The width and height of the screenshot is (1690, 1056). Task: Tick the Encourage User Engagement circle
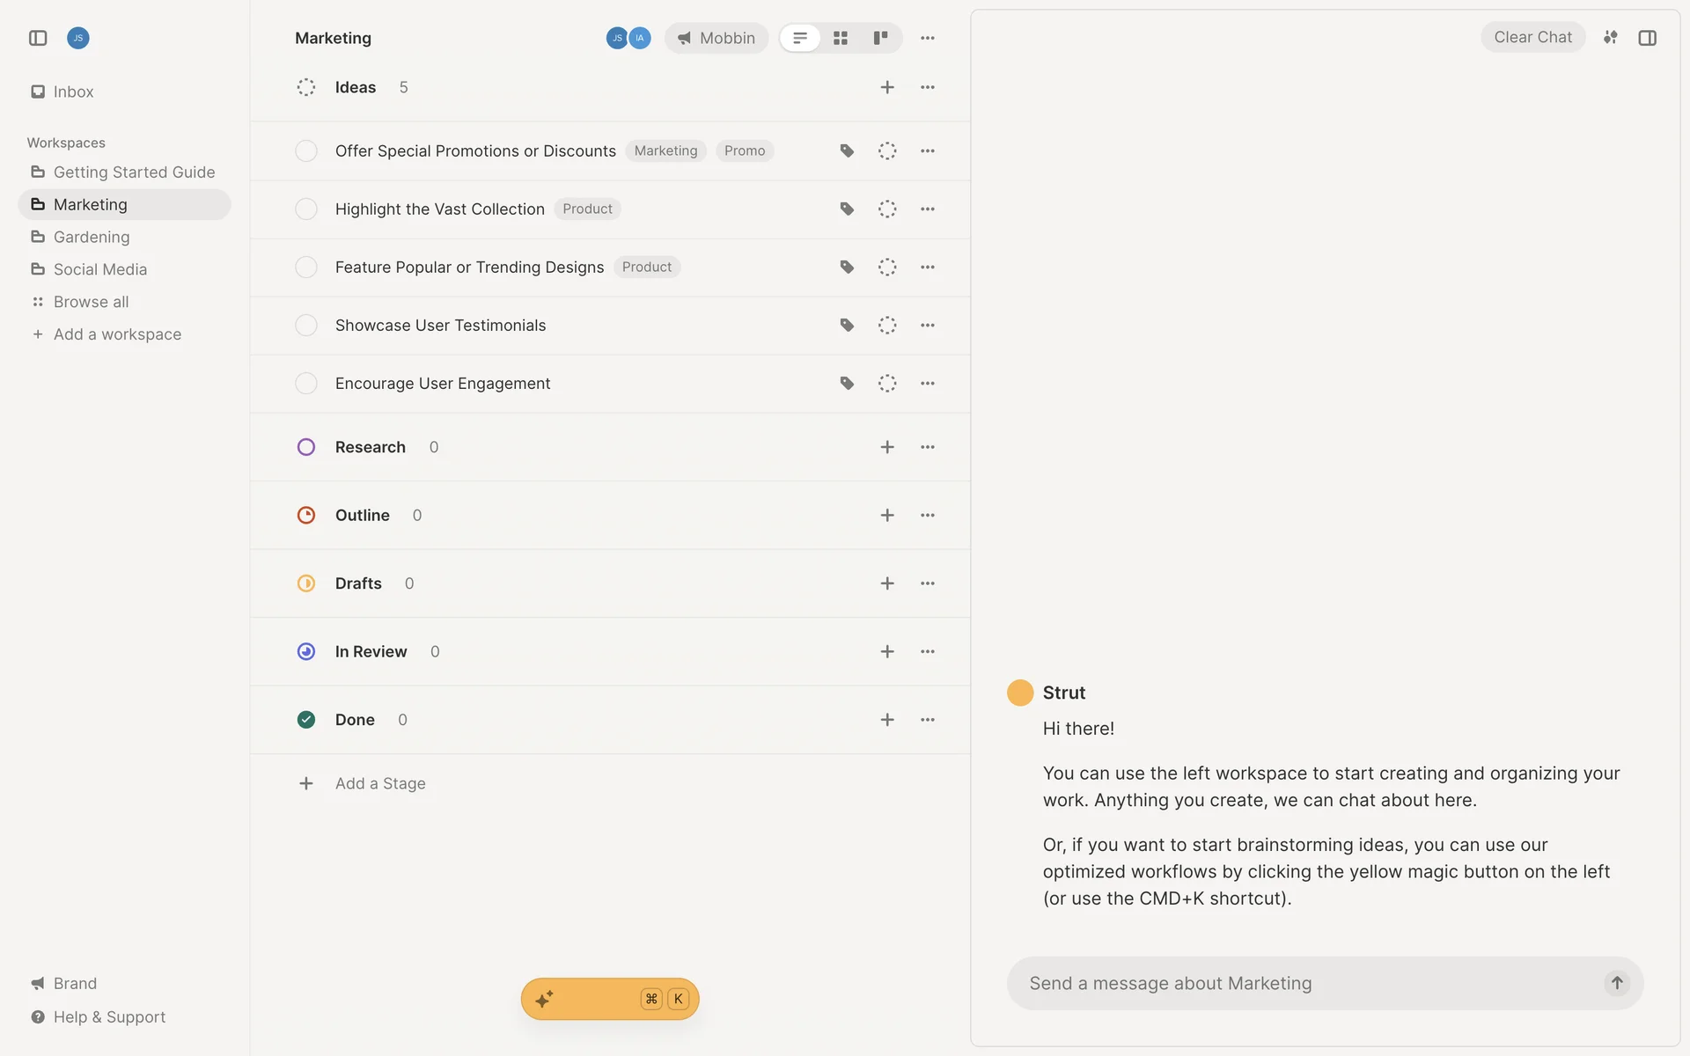point(306,384)
